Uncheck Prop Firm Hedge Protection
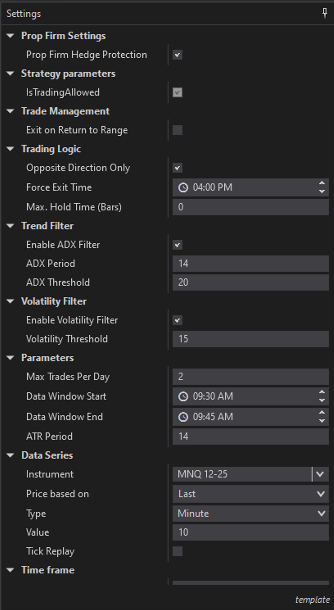Image resolution: width=334 pixels, height=610 pixels. 177,55
